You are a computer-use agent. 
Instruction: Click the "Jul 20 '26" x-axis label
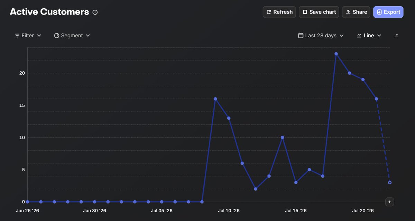(363, 211)
